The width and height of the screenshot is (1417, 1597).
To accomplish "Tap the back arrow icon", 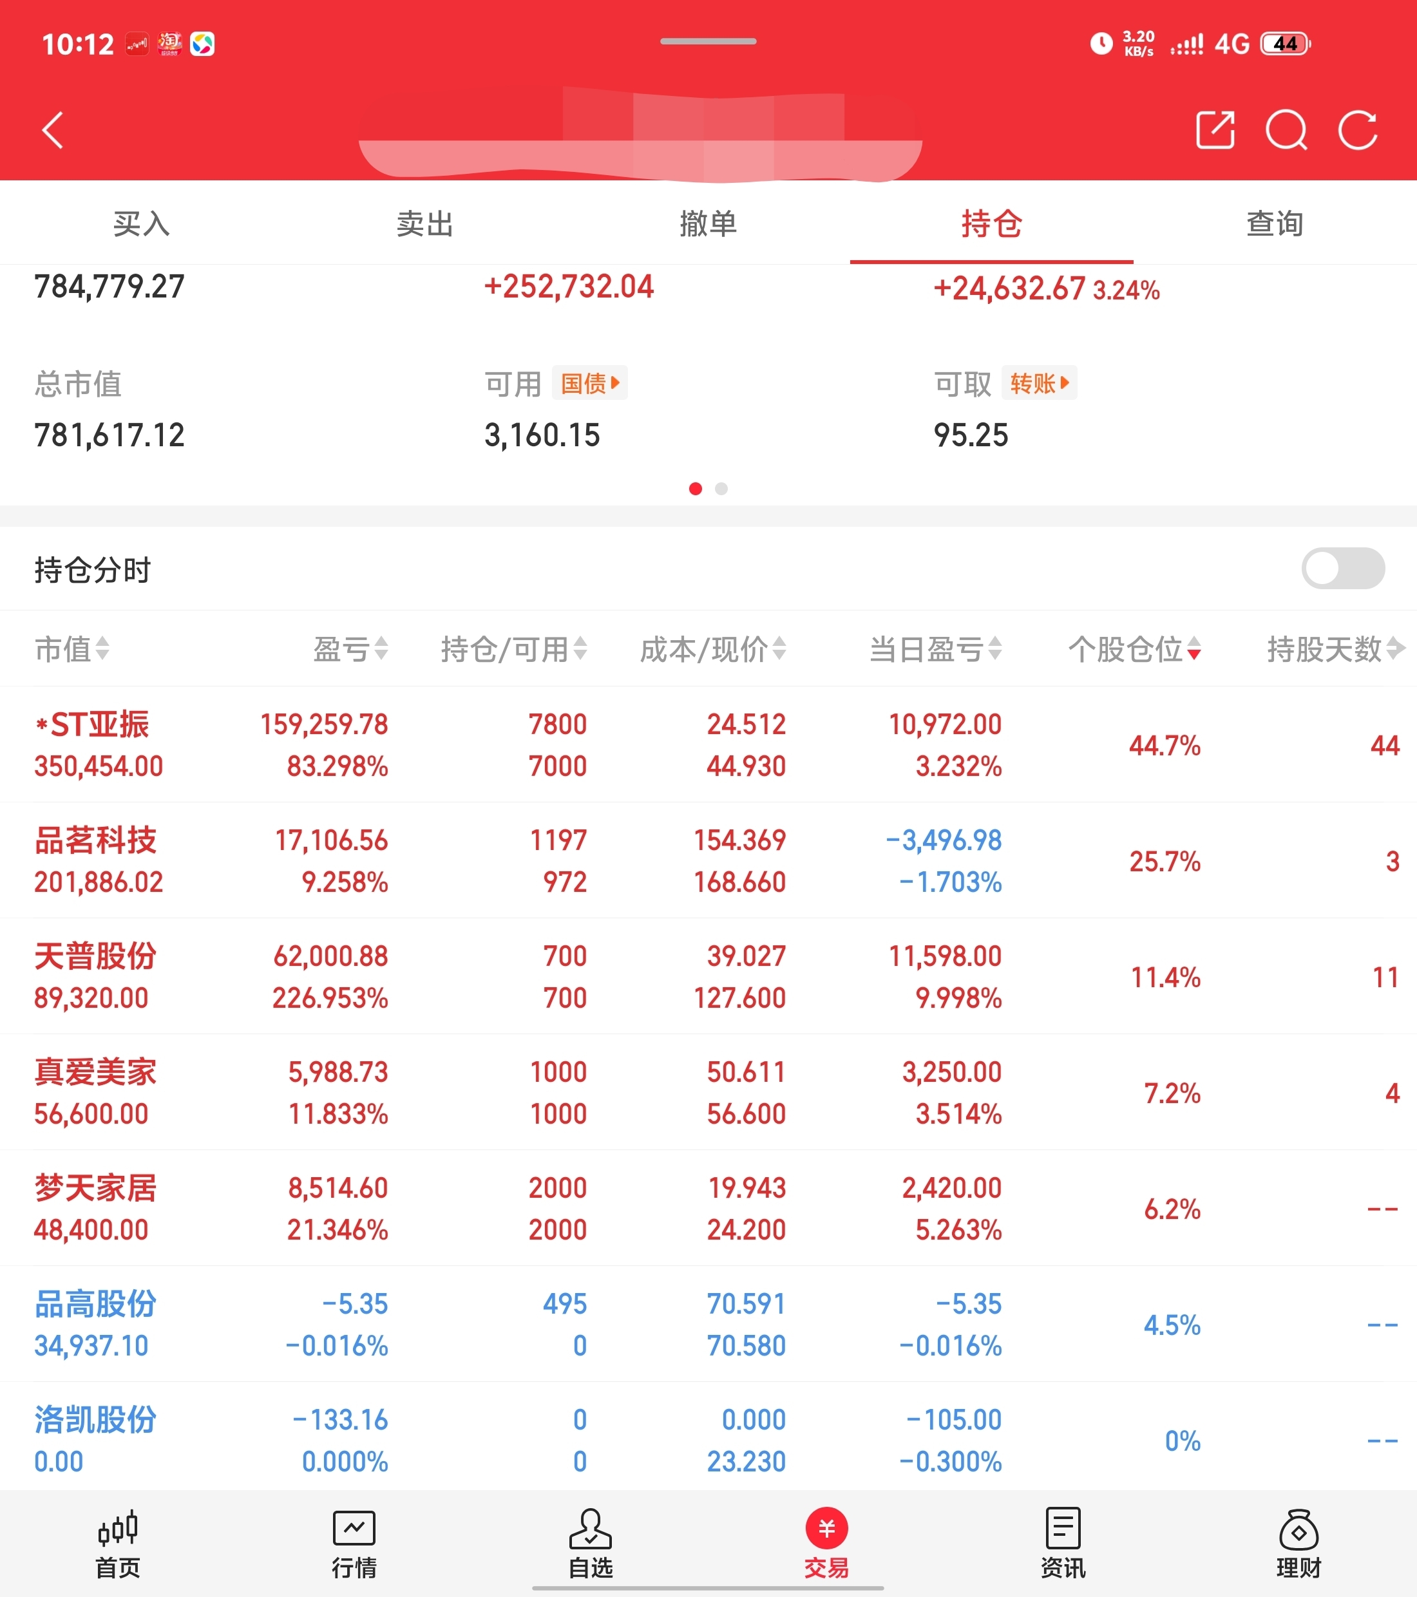I will point(52,129).
